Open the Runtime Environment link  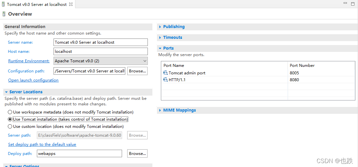pos(29,61)
